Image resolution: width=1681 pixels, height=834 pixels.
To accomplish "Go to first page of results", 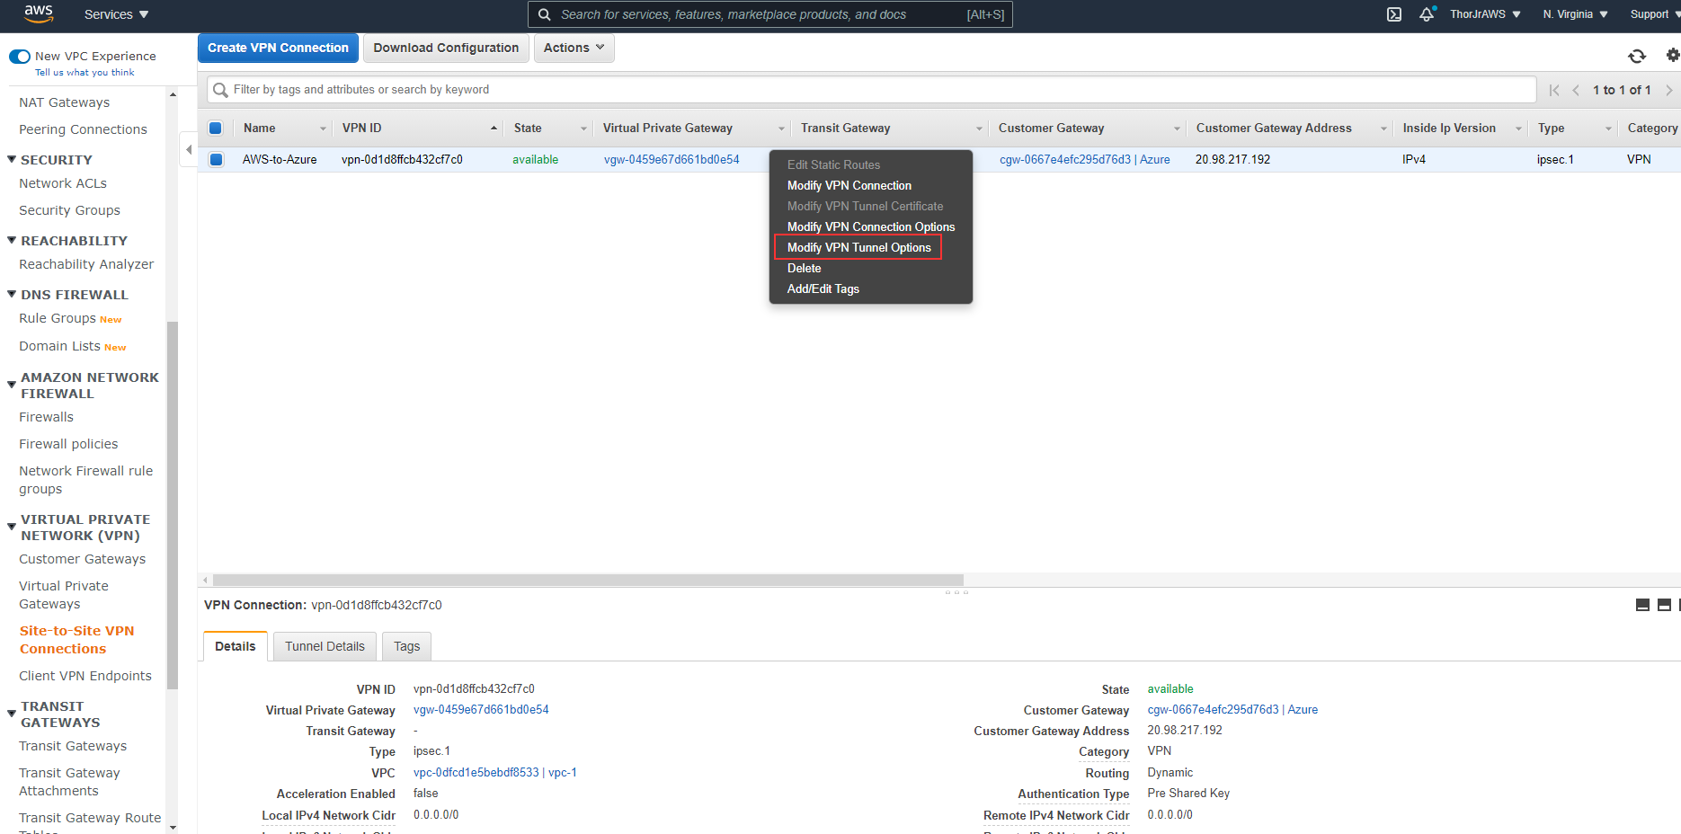I will [1554, 90].
